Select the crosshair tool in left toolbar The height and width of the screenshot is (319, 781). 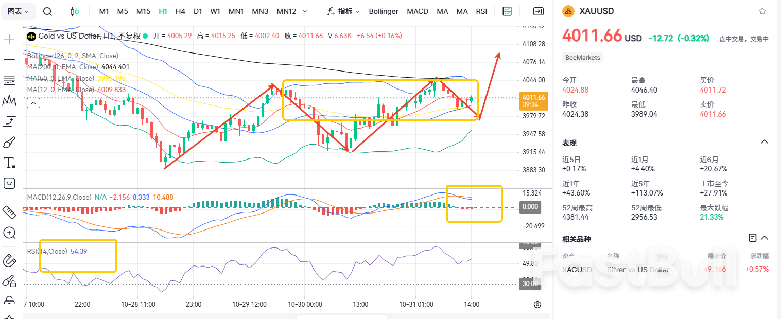coord(9,39)
